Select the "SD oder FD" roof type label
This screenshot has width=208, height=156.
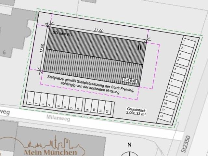(62, 34)
